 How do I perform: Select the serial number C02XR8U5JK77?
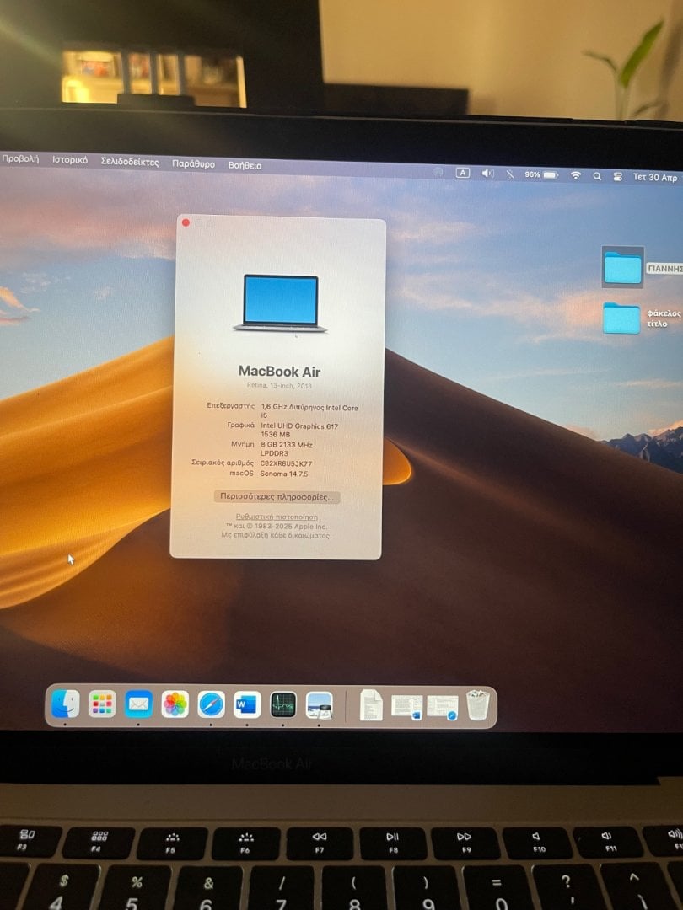coord(286,463)
